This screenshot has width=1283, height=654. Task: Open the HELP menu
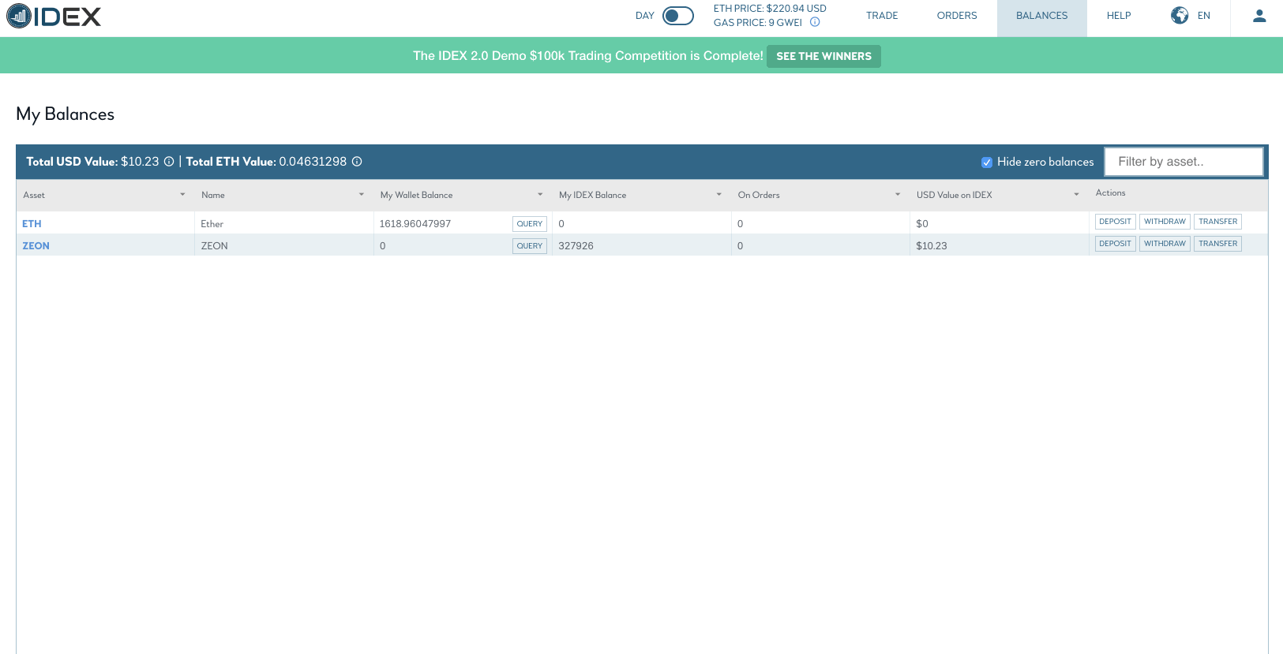[x=1119, y=16]
